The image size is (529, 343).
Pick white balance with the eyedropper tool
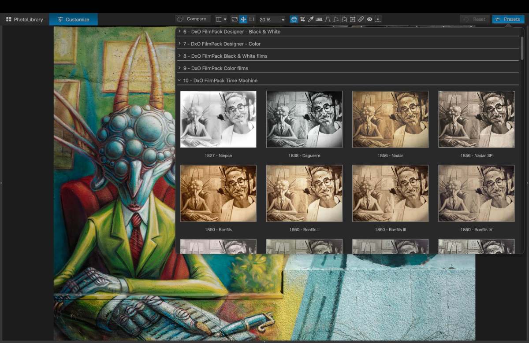[310, 19]
